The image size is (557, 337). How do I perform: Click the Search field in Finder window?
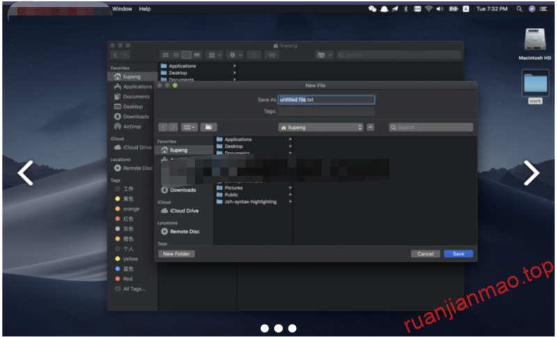point(398,55)
